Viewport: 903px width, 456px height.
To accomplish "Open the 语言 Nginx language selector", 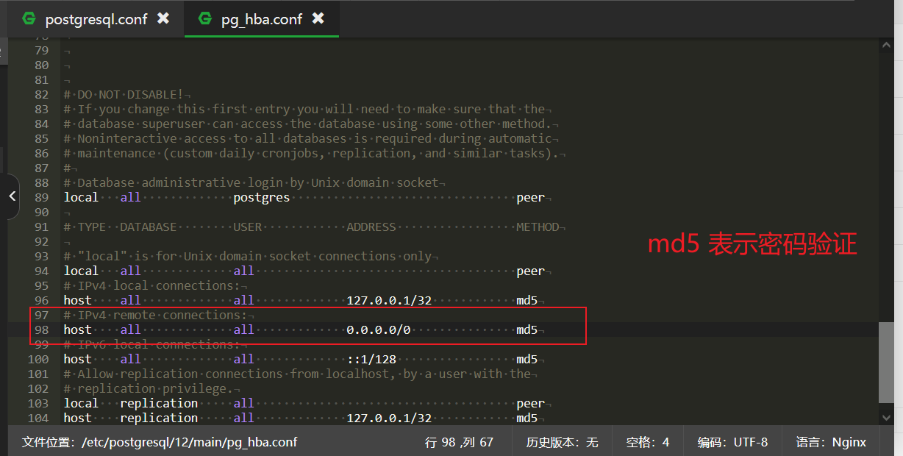I will 832,441.
